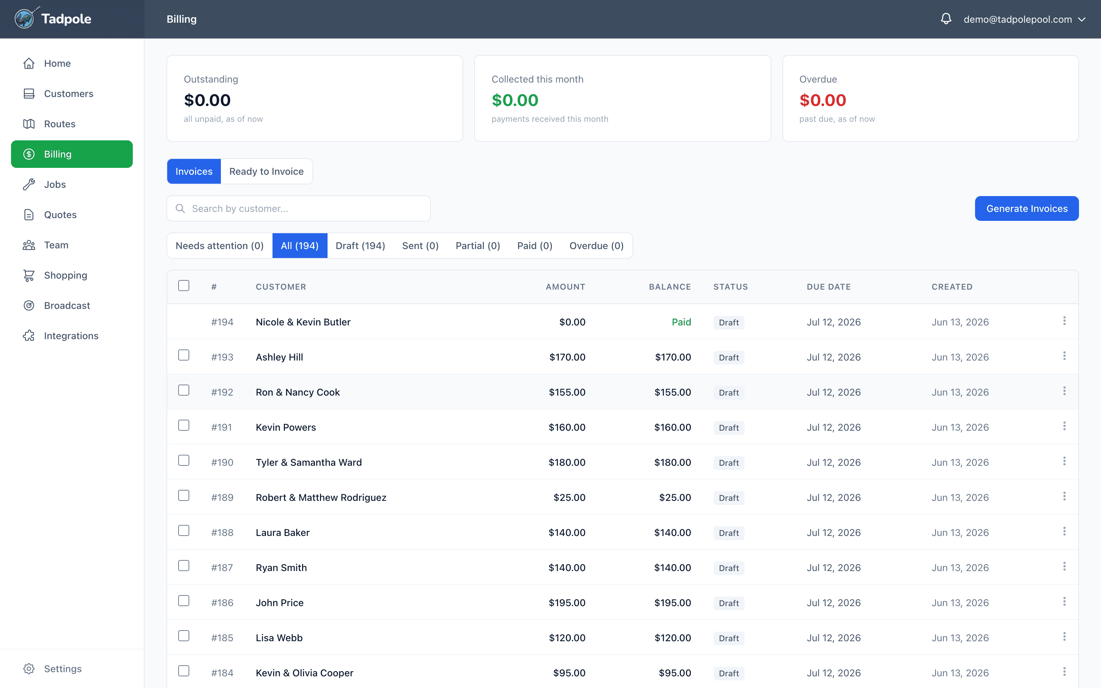
Task: Open Nicole & Kevin Butler invoice
Action: 622,322
